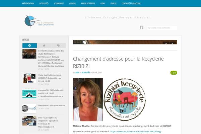The image size is (201, 134).
Task: Click the Vincent Creveaul thumbnail
Action: 29,109
